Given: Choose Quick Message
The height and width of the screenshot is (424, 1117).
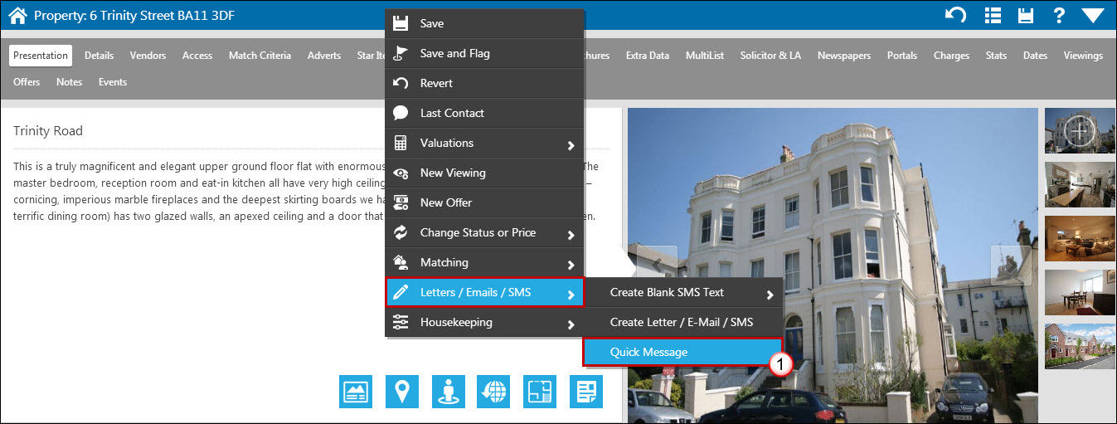Looking at the screenshot, I should tap(683, 352).
